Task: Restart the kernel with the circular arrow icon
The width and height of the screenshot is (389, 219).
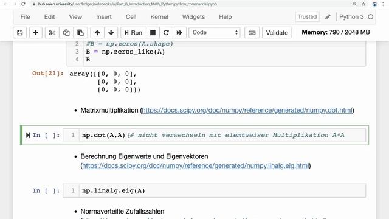Action: tap(166, 32)
